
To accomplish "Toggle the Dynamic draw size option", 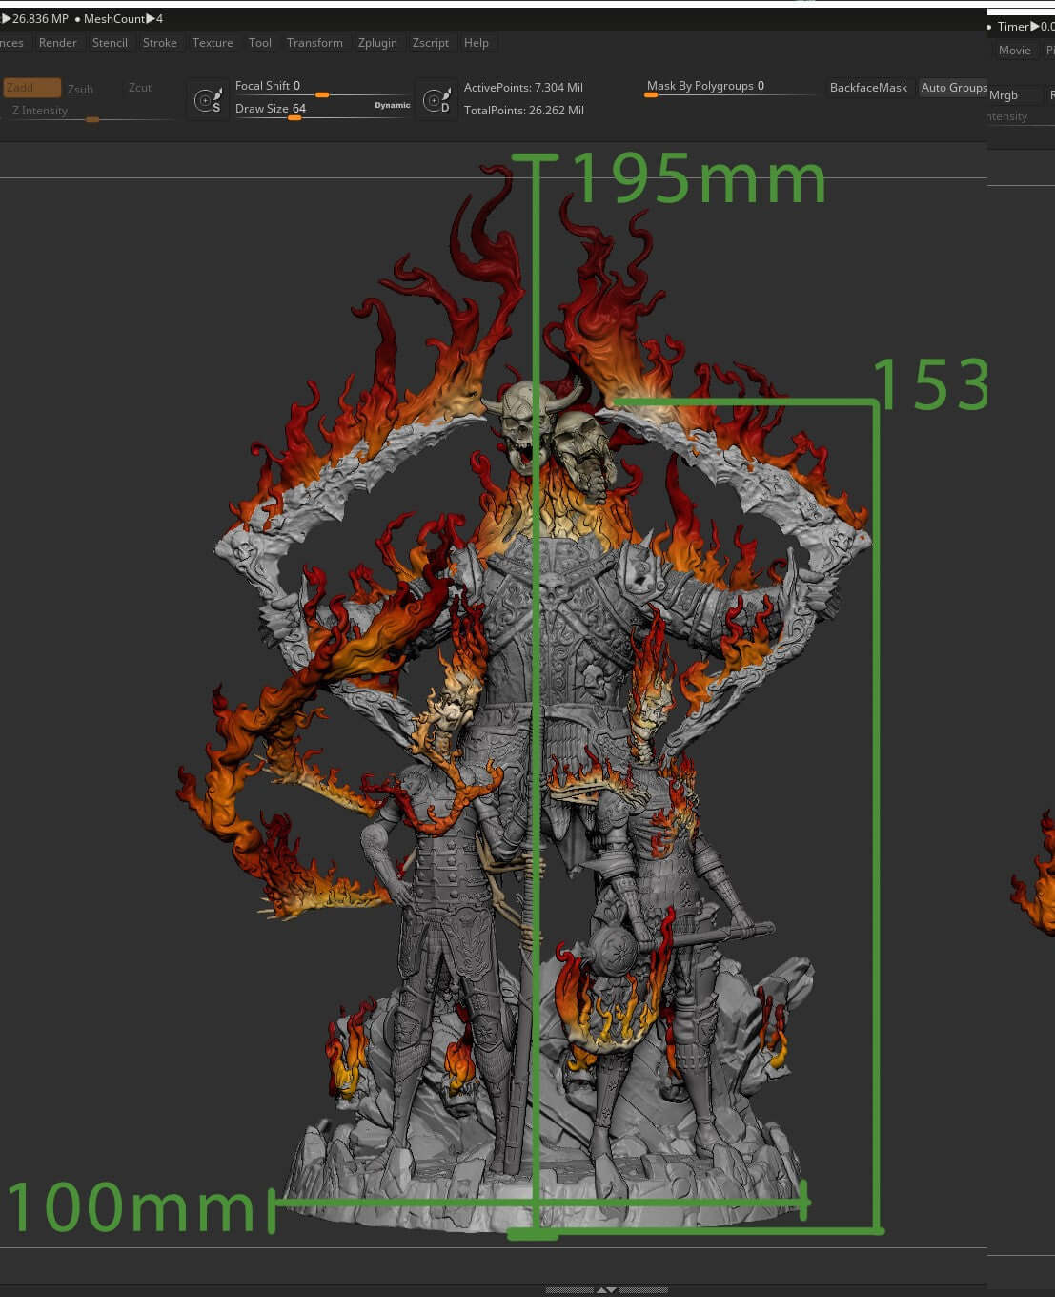I will coord(392,105).
